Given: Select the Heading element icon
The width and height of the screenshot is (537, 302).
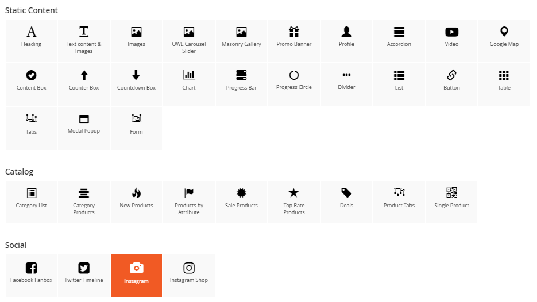Looking at the screenshot, I should [x=32, y=32].
